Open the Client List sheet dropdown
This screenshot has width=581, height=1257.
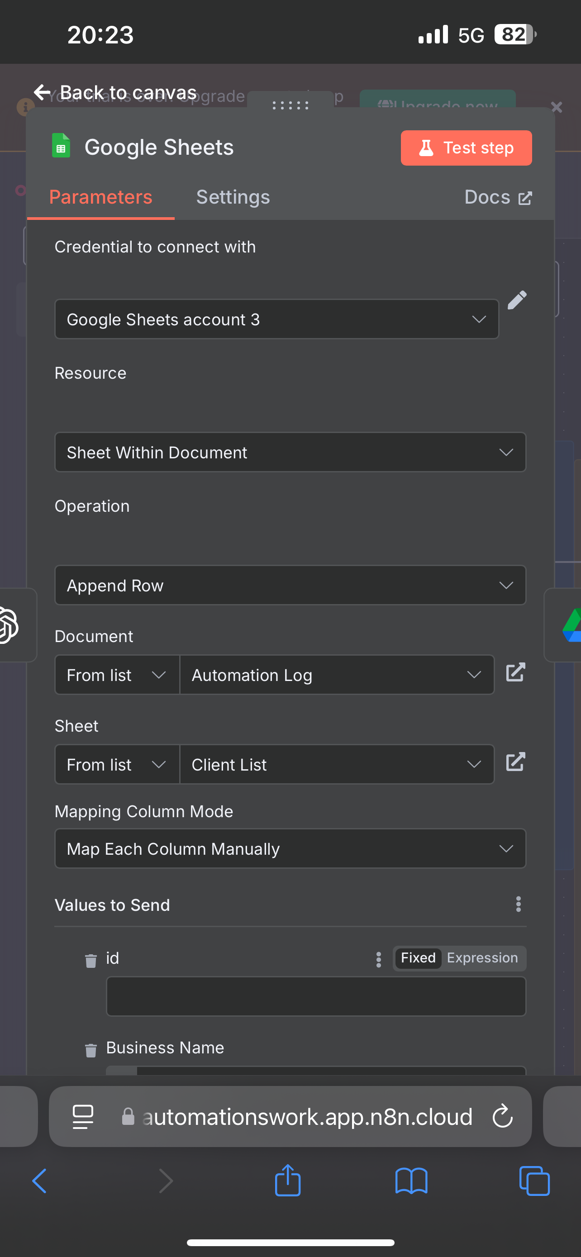[337, 764]
